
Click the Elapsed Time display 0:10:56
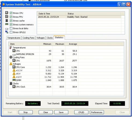coord(117,103)
